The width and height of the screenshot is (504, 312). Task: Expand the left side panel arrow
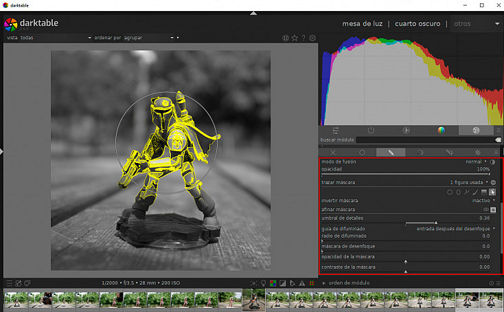pos(1,151)
